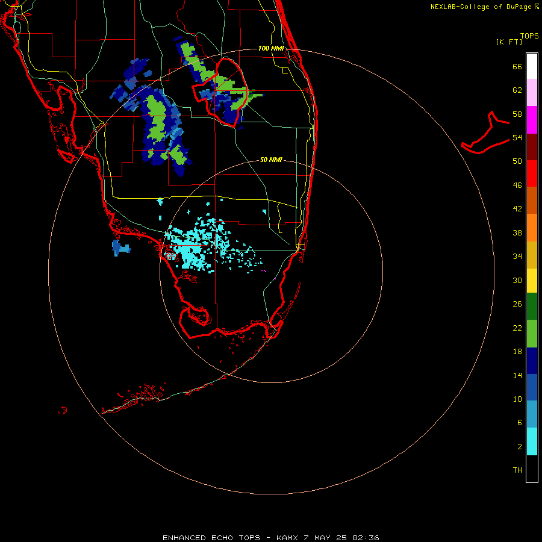
Task: Click the legend value "22"
Action: click(517, 328)
